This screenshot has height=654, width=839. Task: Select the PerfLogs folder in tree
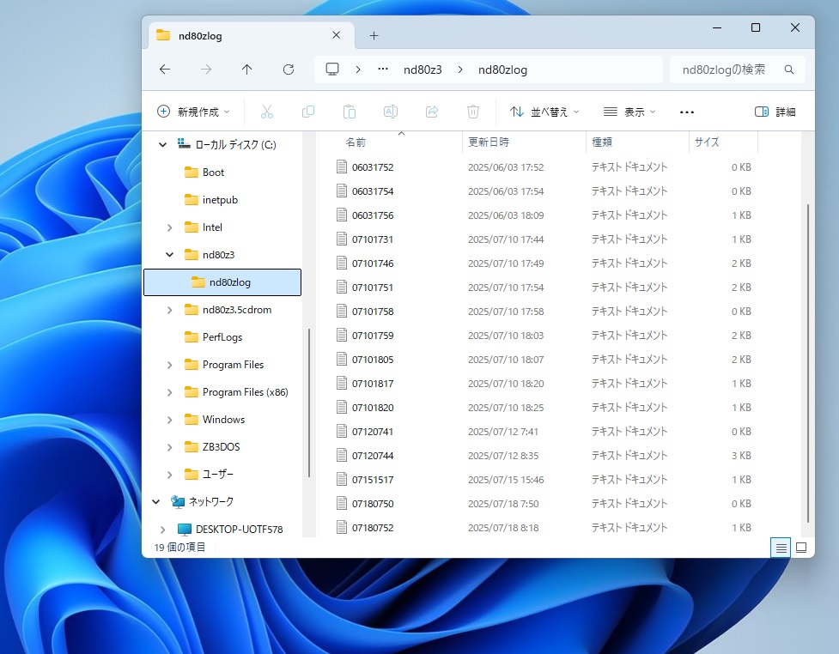[x=222, y=337]
